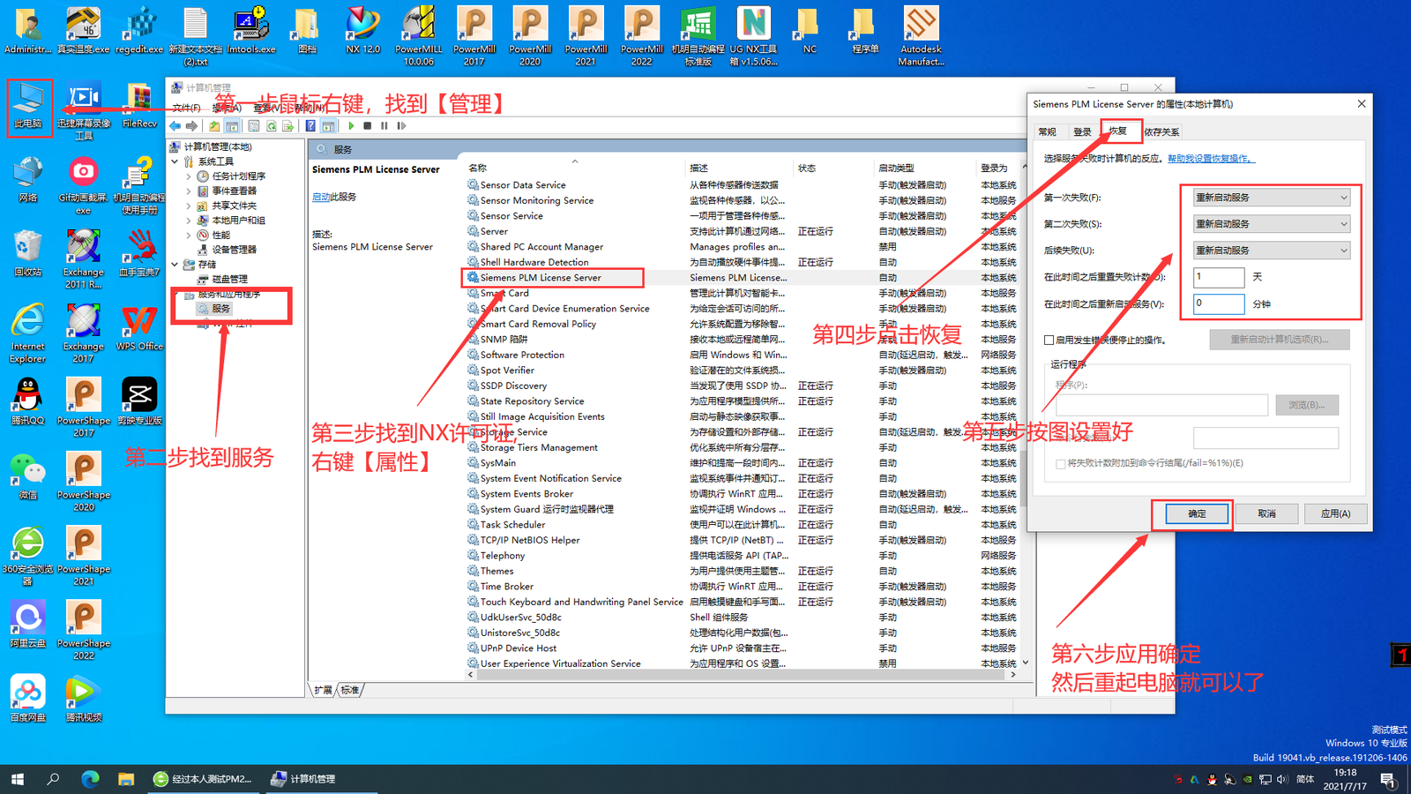Switch to the Extended (扩展) tab at bottom

point(323,690)
